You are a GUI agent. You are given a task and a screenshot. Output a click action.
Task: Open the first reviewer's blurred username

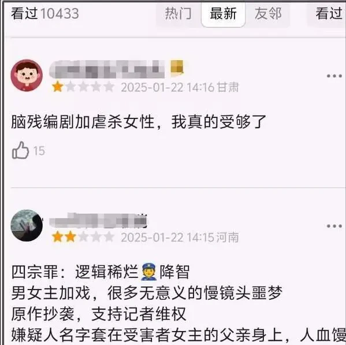[107, 69]
